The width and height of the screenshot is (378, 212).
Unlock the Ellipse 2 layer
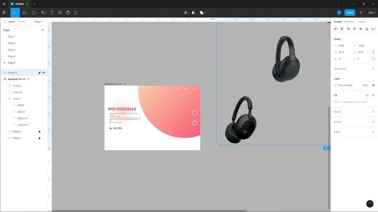[x=40, y=131]
